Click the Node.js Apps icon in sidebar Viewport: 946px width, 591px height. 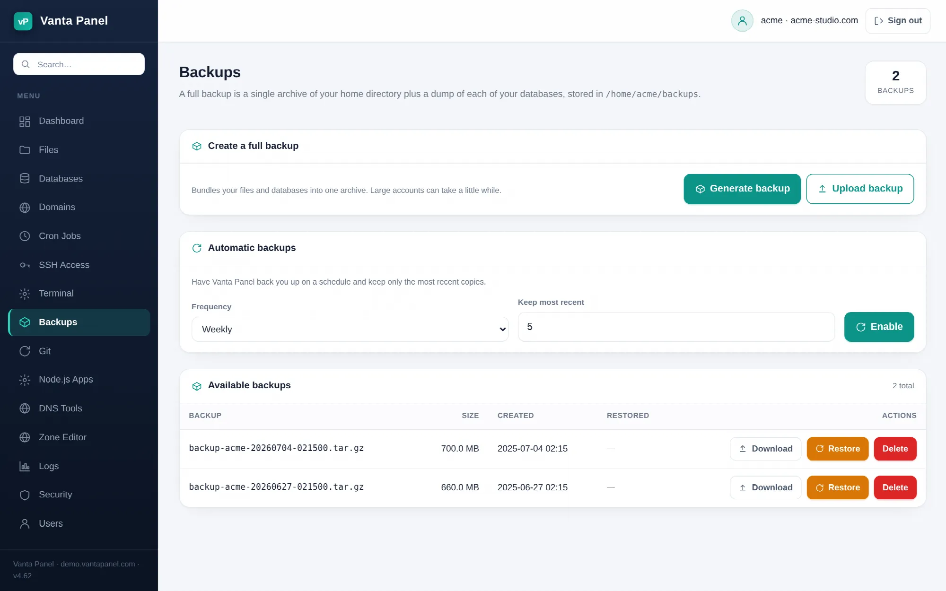[25, 380]
